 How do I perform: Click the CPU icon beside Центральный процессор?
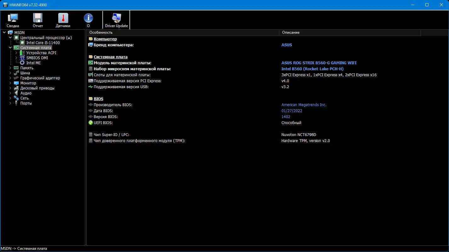[16, 37]
